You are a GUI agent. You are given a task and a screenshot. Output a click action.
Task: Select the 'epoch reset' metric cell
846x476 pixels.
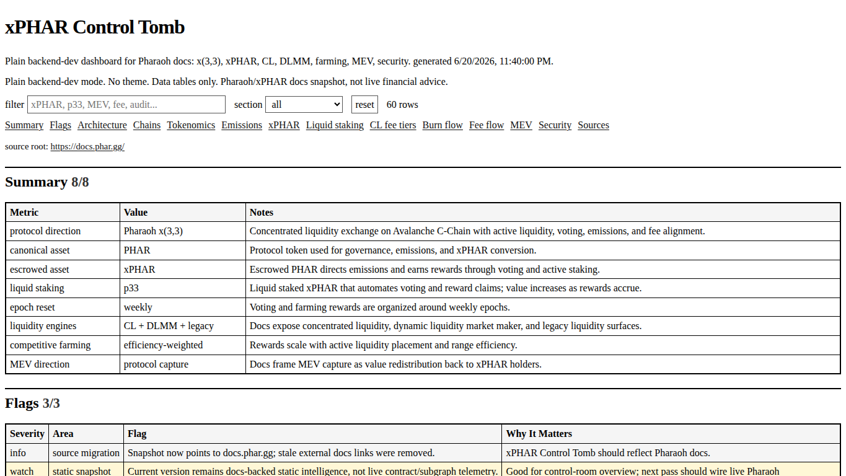tap(63, 307)
